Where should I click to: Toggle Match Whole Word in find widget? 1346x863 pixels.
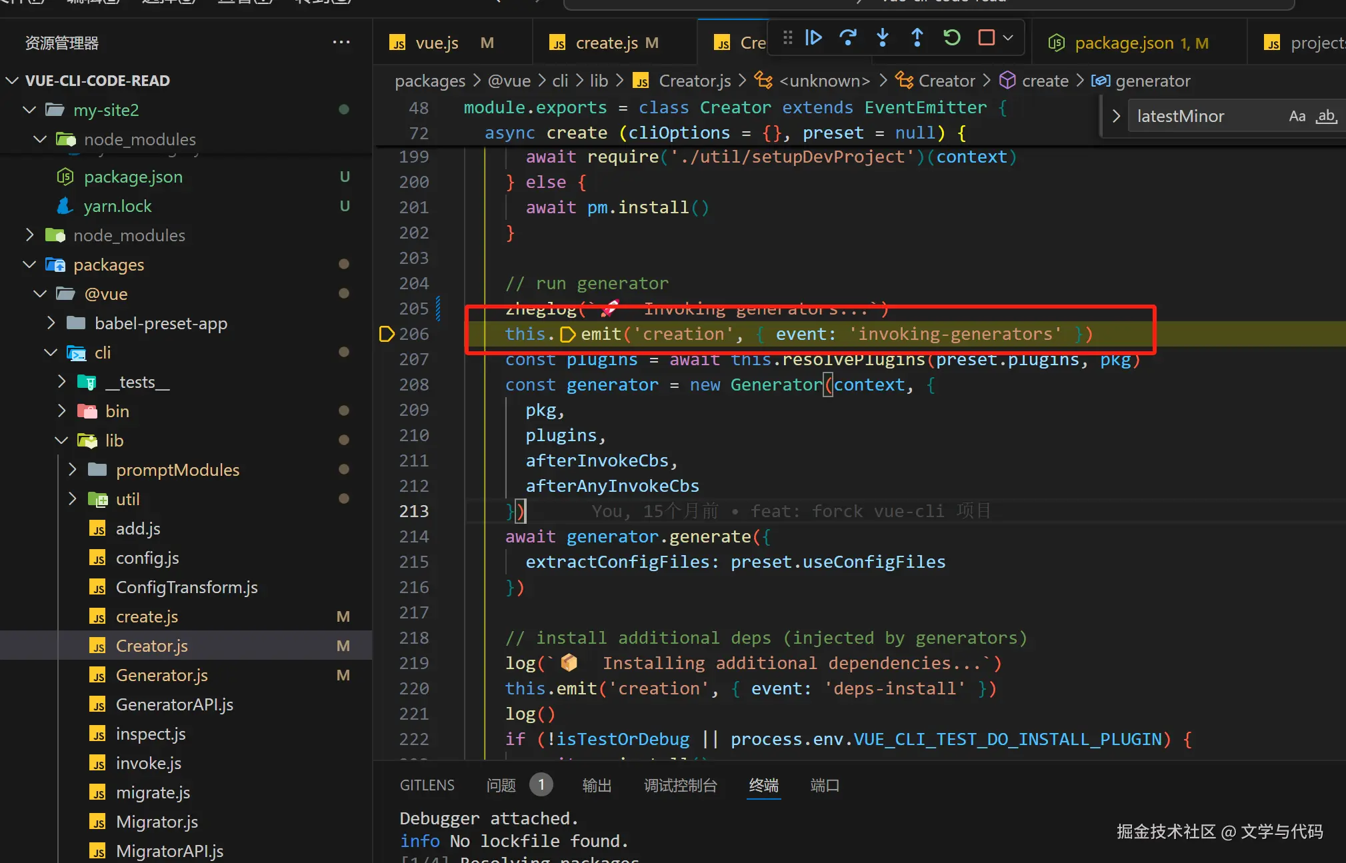[1326, 117]
